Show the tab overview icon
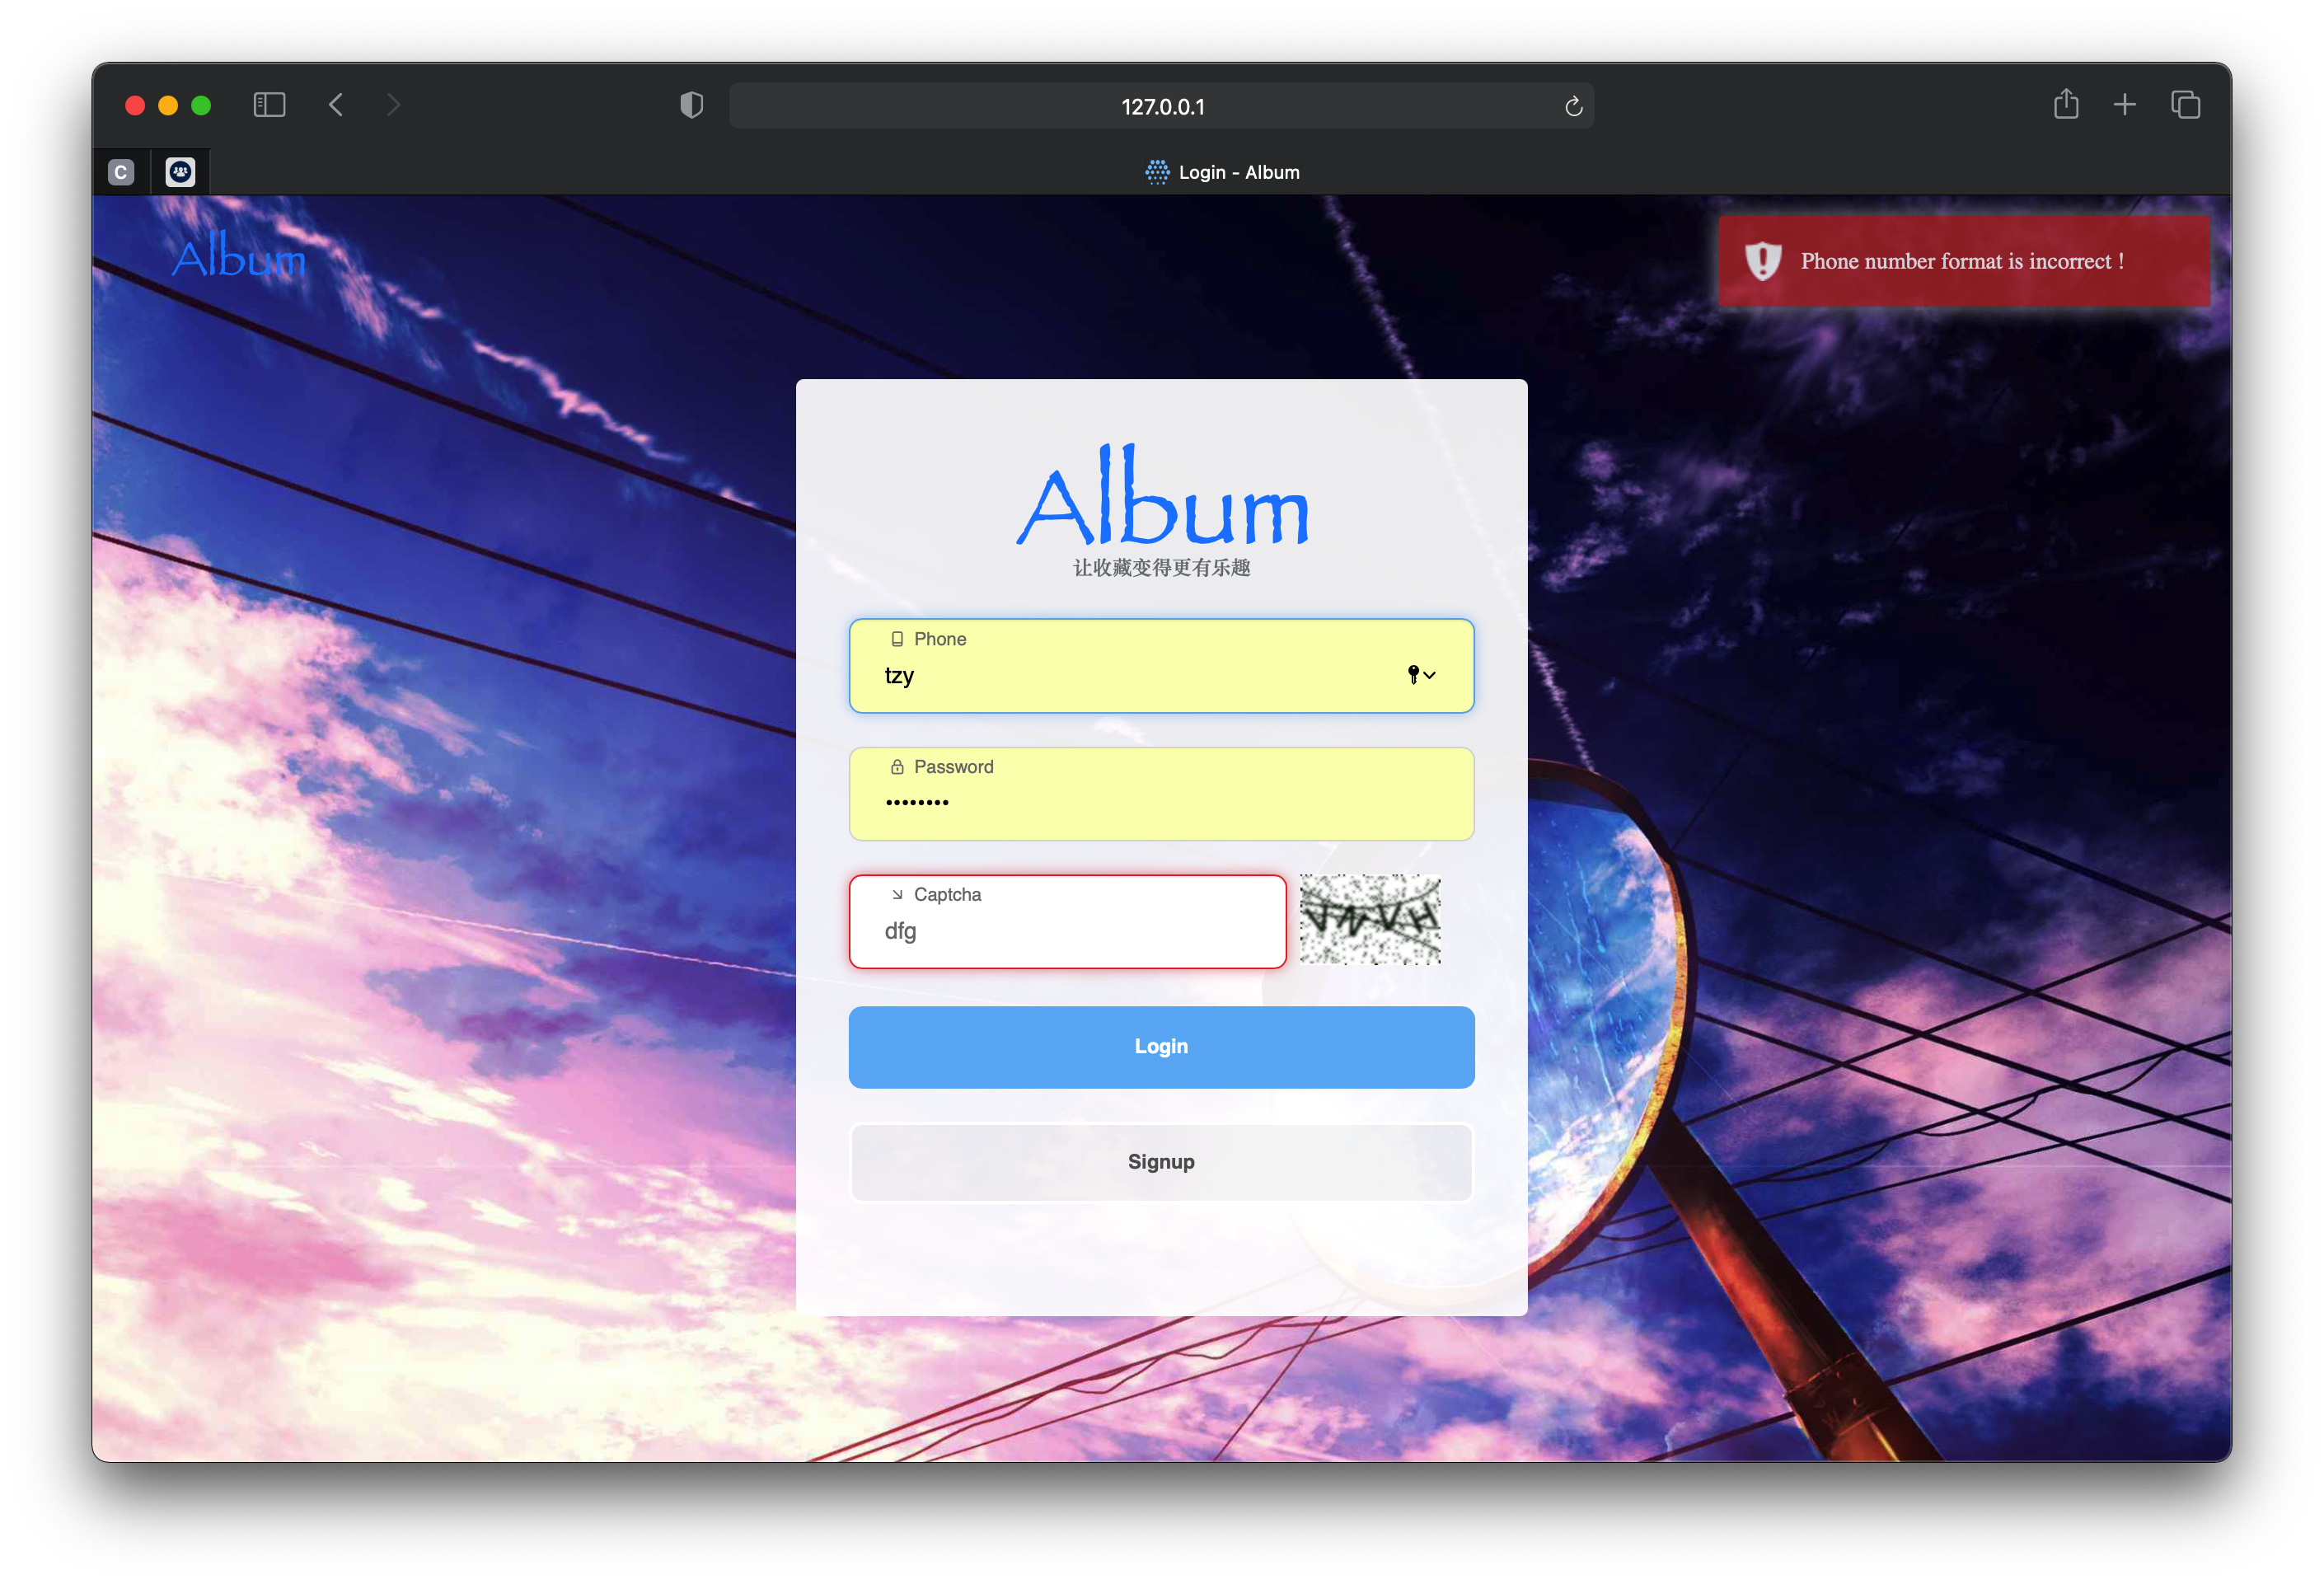The image size is (2324, 1584). click(x=2186, y=105)
